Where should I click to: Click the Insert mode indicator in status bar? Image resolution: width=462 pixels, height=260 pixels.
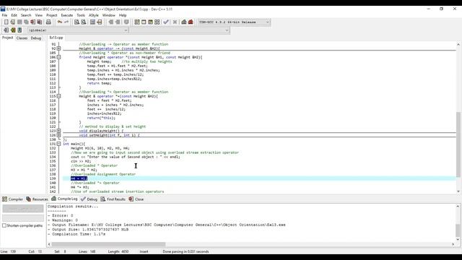[144, 251]
